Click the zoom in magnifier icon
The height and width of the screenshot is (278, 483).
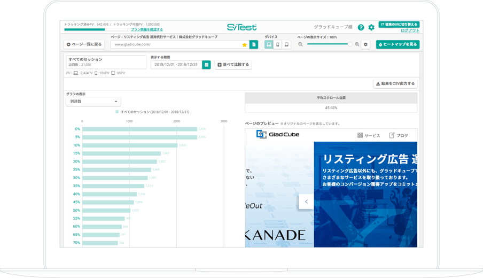tap(357, 44)
